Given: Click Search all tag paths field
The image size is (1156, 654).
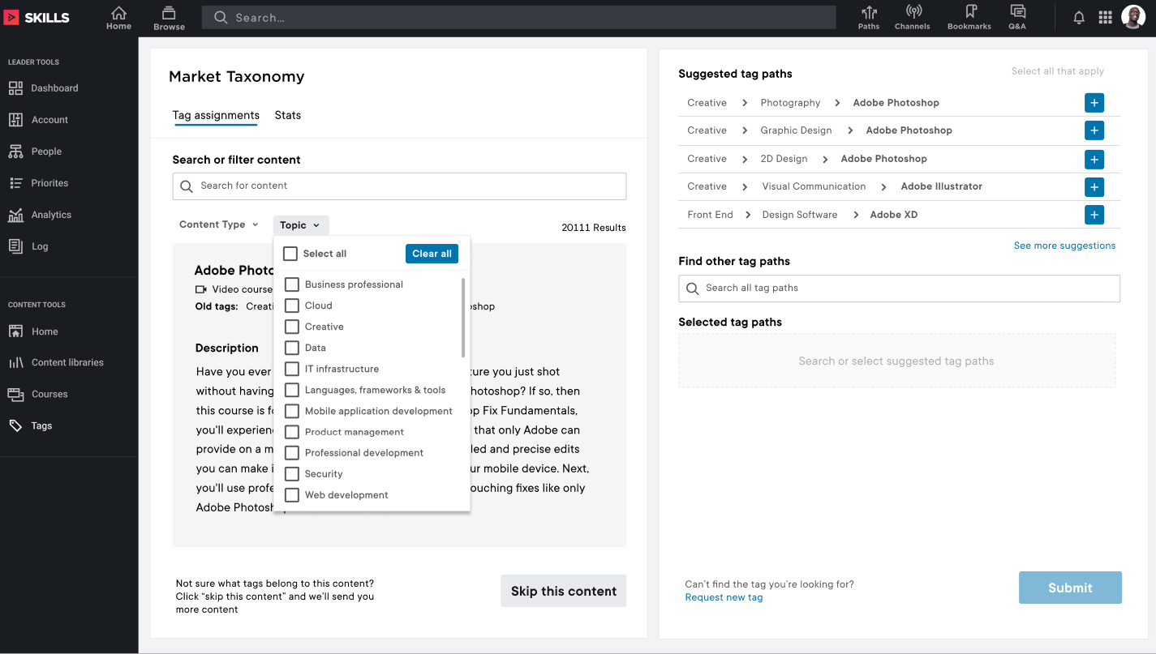Looking at the screenshot, I should point(899,289).
